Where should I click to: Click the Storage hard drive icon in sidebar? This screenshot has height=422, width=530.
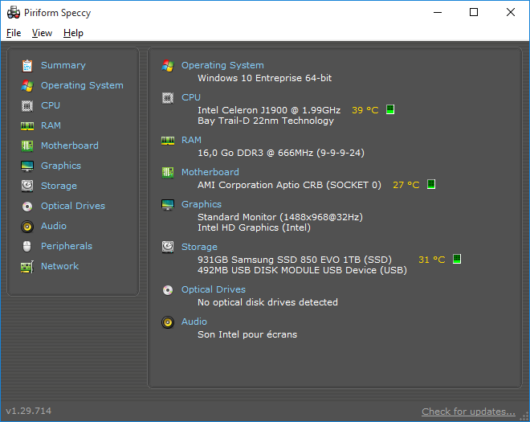(x=27, y=186)
